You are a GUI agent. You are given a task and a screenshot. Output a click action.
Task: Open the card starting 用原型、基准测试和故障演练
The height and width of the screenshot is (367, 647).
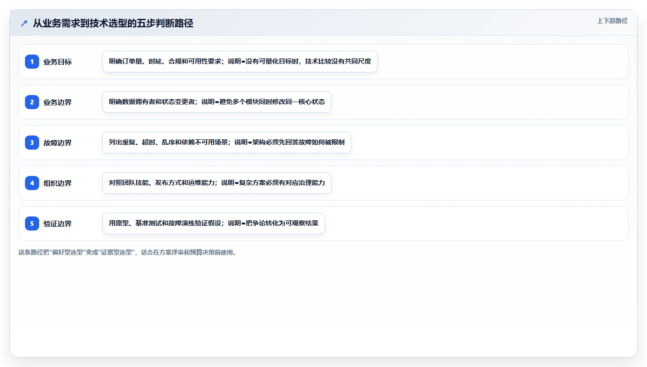(x=214, y=223)
